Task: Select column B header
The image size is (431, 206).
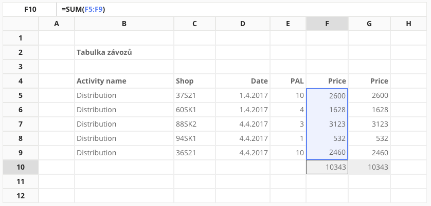Action: click(x=124, y=24)
